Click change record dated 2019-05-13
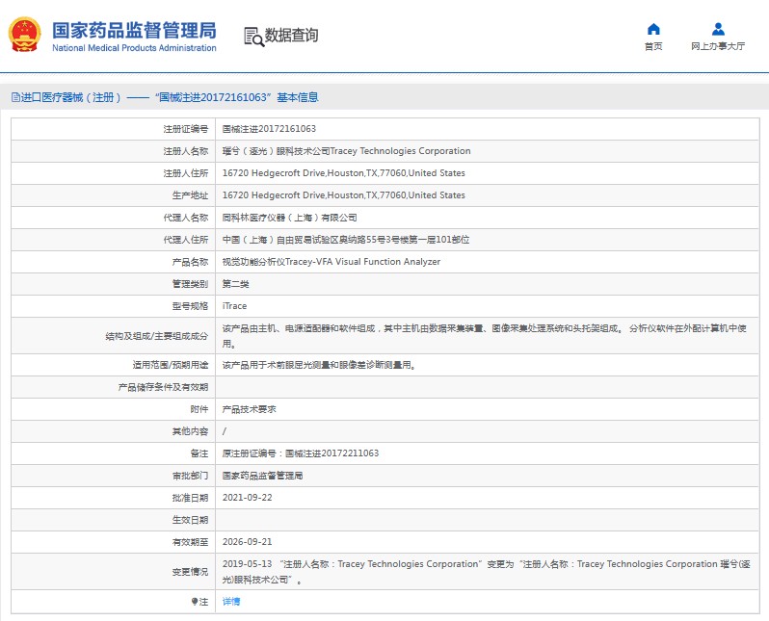This screenshot has height=621, width=769. click(x=486, y=572)
